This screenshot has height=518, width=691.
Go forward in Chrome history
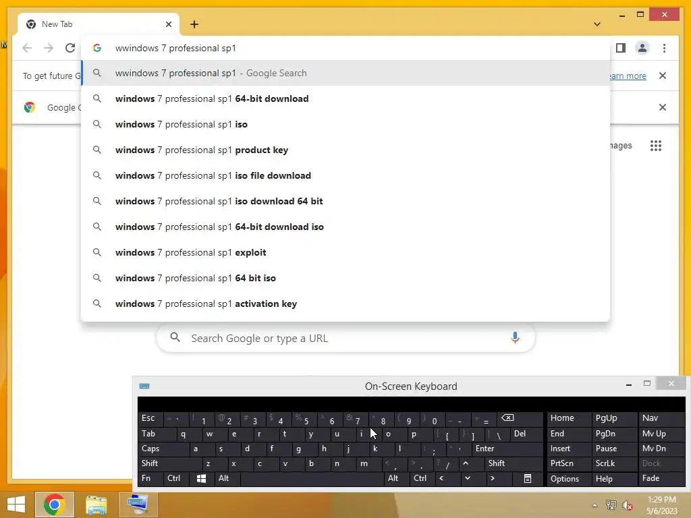pyautogui.click(x=49, y=48)
